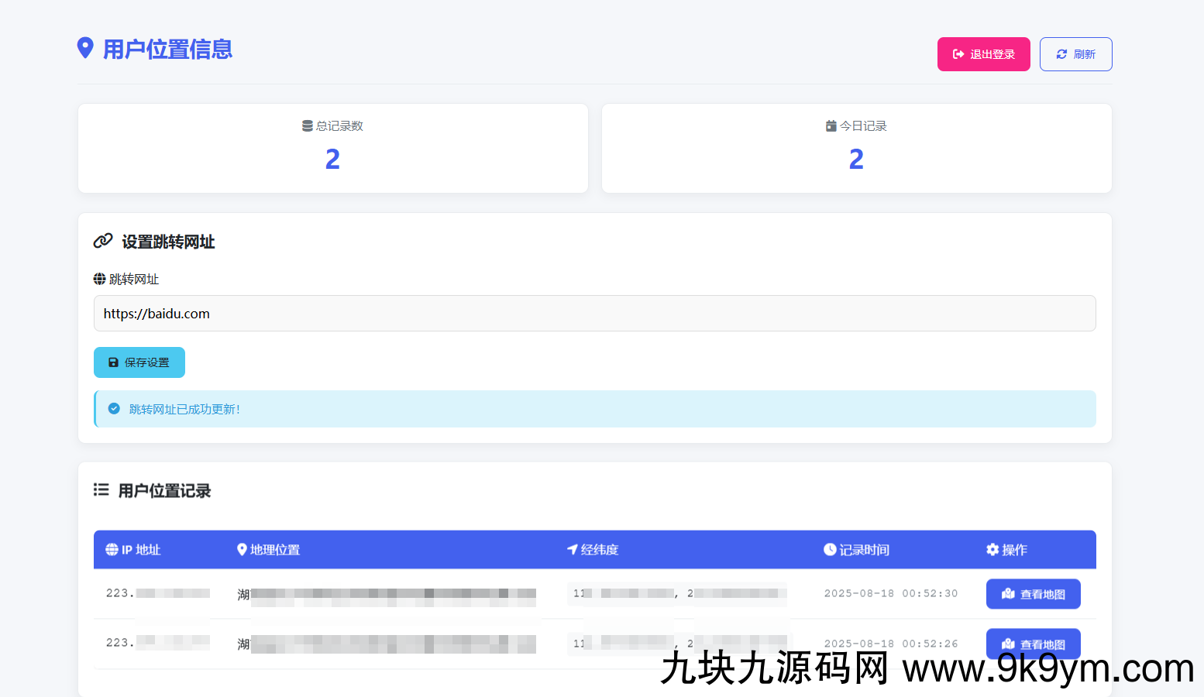The height and width of the screenshot is (697, 1204).
Task: Click the refresh icon in 刷新 button
Action: 1061,53
